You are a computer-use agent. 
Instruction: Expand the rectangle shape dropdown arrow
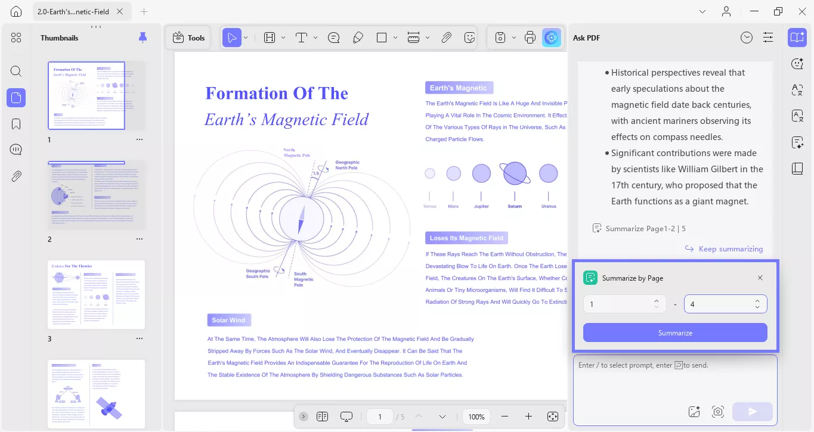click(x=395, y=38)
